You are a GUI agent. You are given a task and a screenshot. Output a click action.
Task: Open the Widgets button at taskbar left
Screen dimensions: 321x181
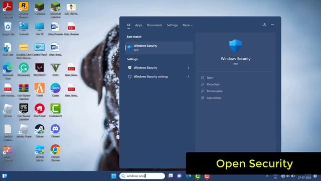click(5, 176)
